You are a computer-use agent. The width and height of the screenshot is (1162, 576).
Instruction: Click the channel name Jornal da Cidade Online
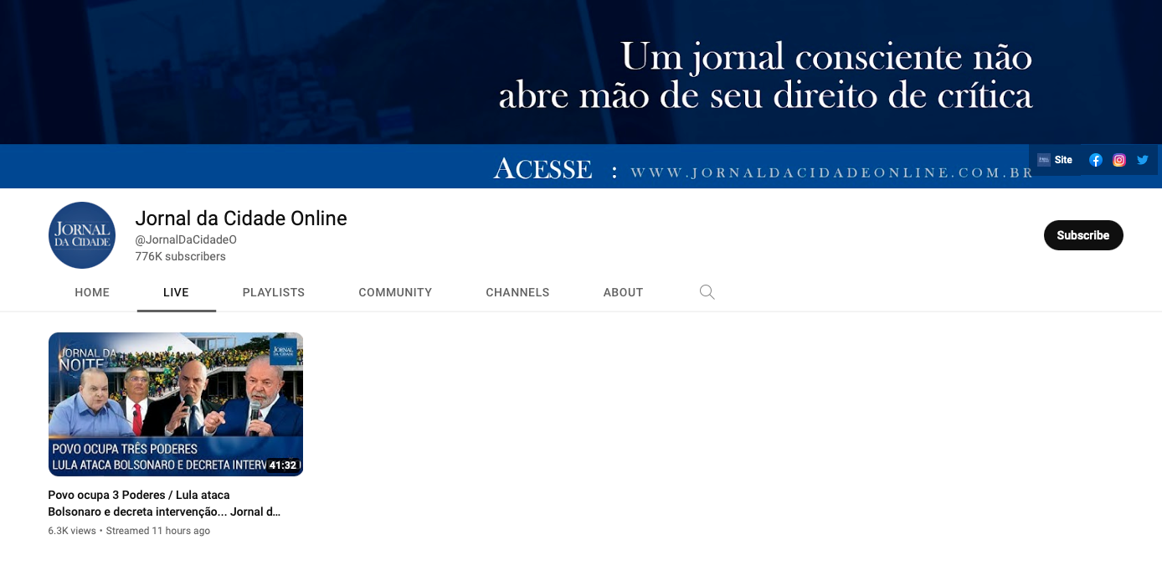tap(241, 219)
